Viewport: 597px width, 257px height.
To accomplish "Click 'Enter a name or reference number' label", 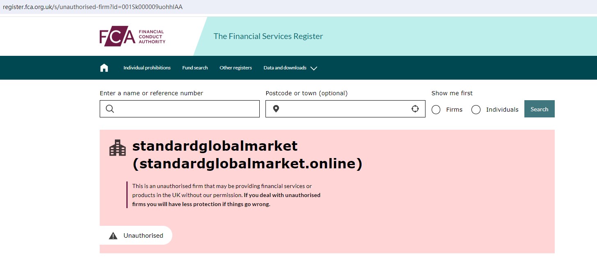I will coord(151,93).
